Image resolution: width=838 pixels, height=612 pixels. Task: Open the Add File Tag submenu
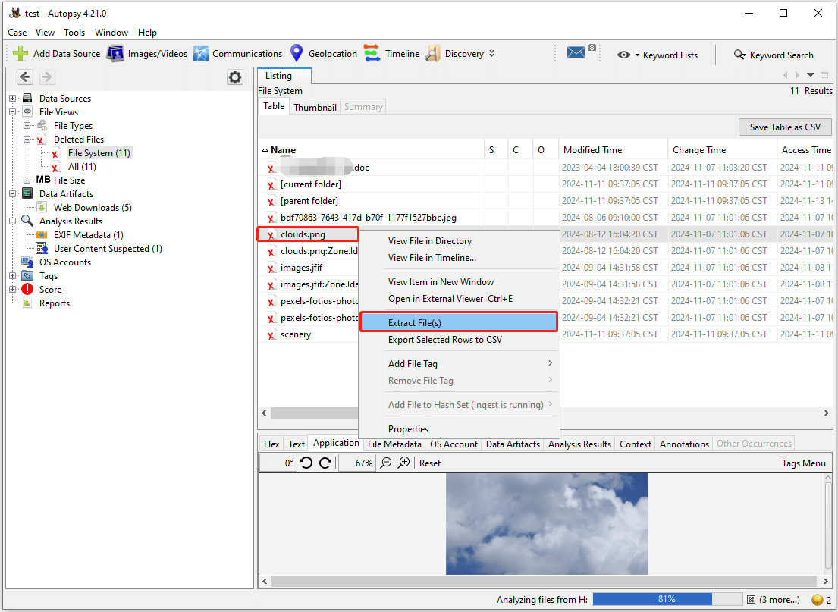[459, 363]
